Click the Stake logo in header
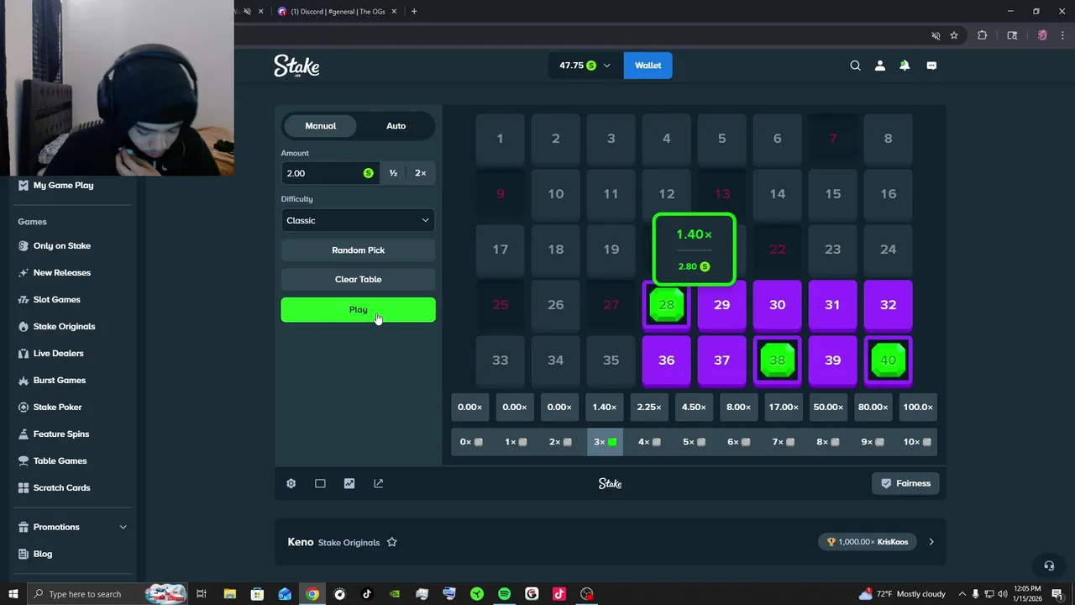This screenshot has width=1075, height=605. tap(296, 66)
